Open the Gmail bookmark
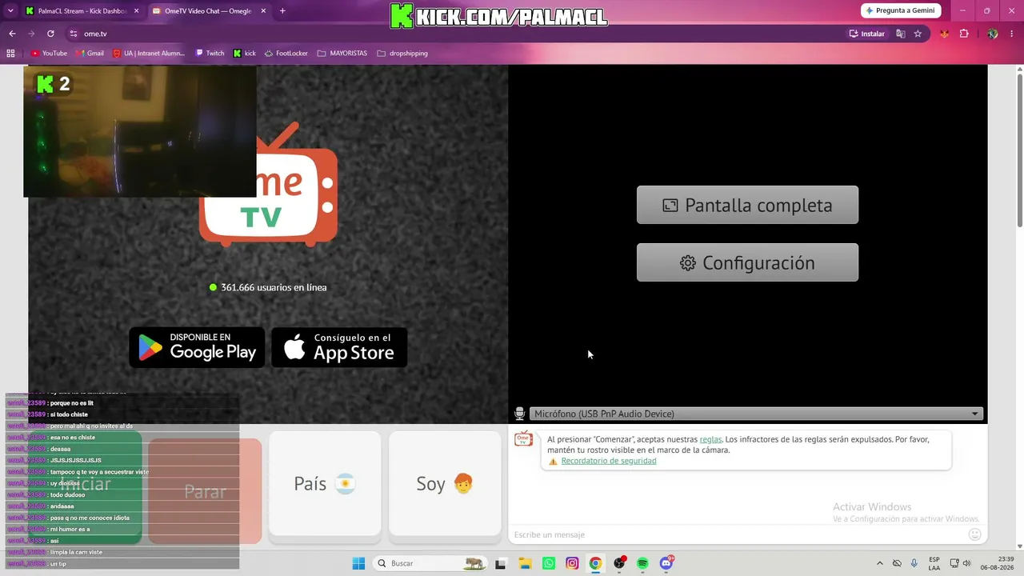The height and width of the screenshot is (576, 1024). (90, 54)
